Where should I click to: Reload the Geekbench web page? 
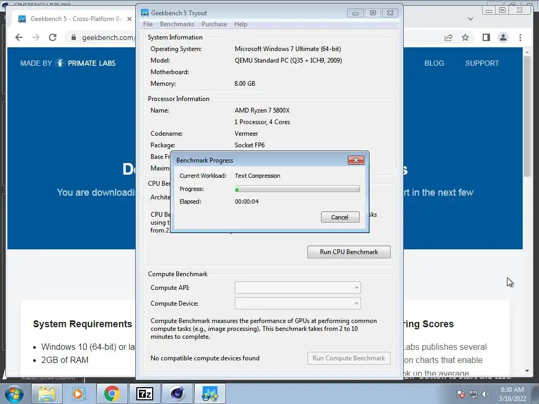pos(53,37)
